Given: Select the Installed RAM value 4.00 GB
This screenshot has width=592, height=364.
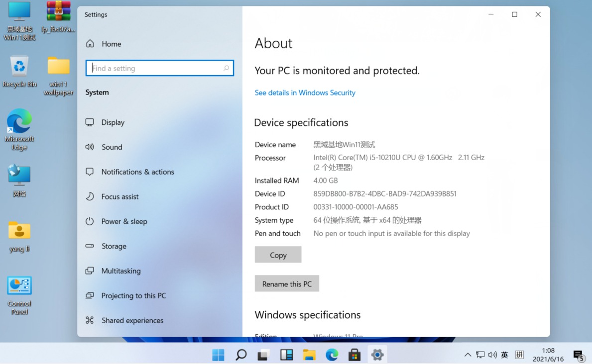Looking at the screenshot, I should 326,181.
